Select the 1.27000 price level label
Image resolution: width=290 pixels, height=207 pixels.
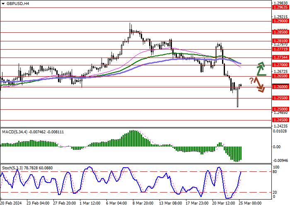[281, 65]
